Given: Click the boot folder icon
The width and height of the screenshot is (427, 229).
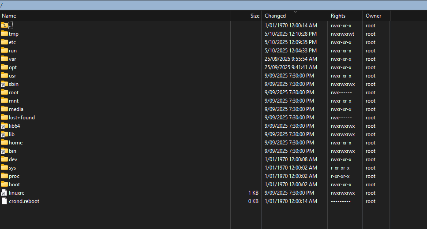Looking at the screenshot, I should [4, 184].
